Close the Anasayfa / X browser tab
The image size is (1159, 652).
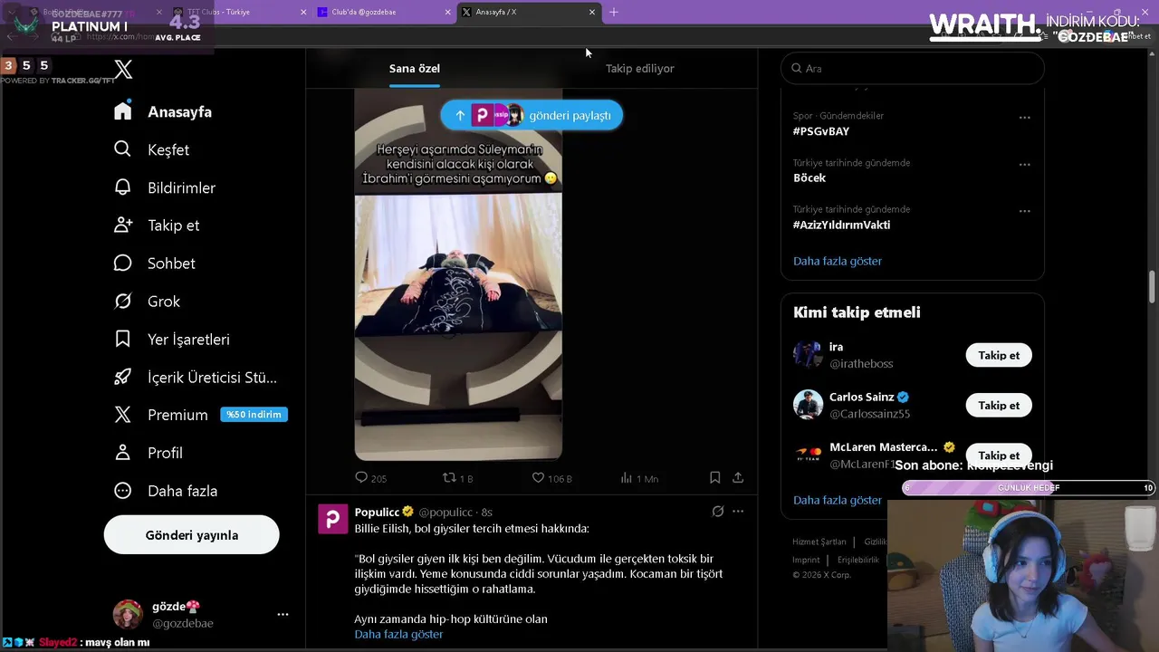(592, 13)
